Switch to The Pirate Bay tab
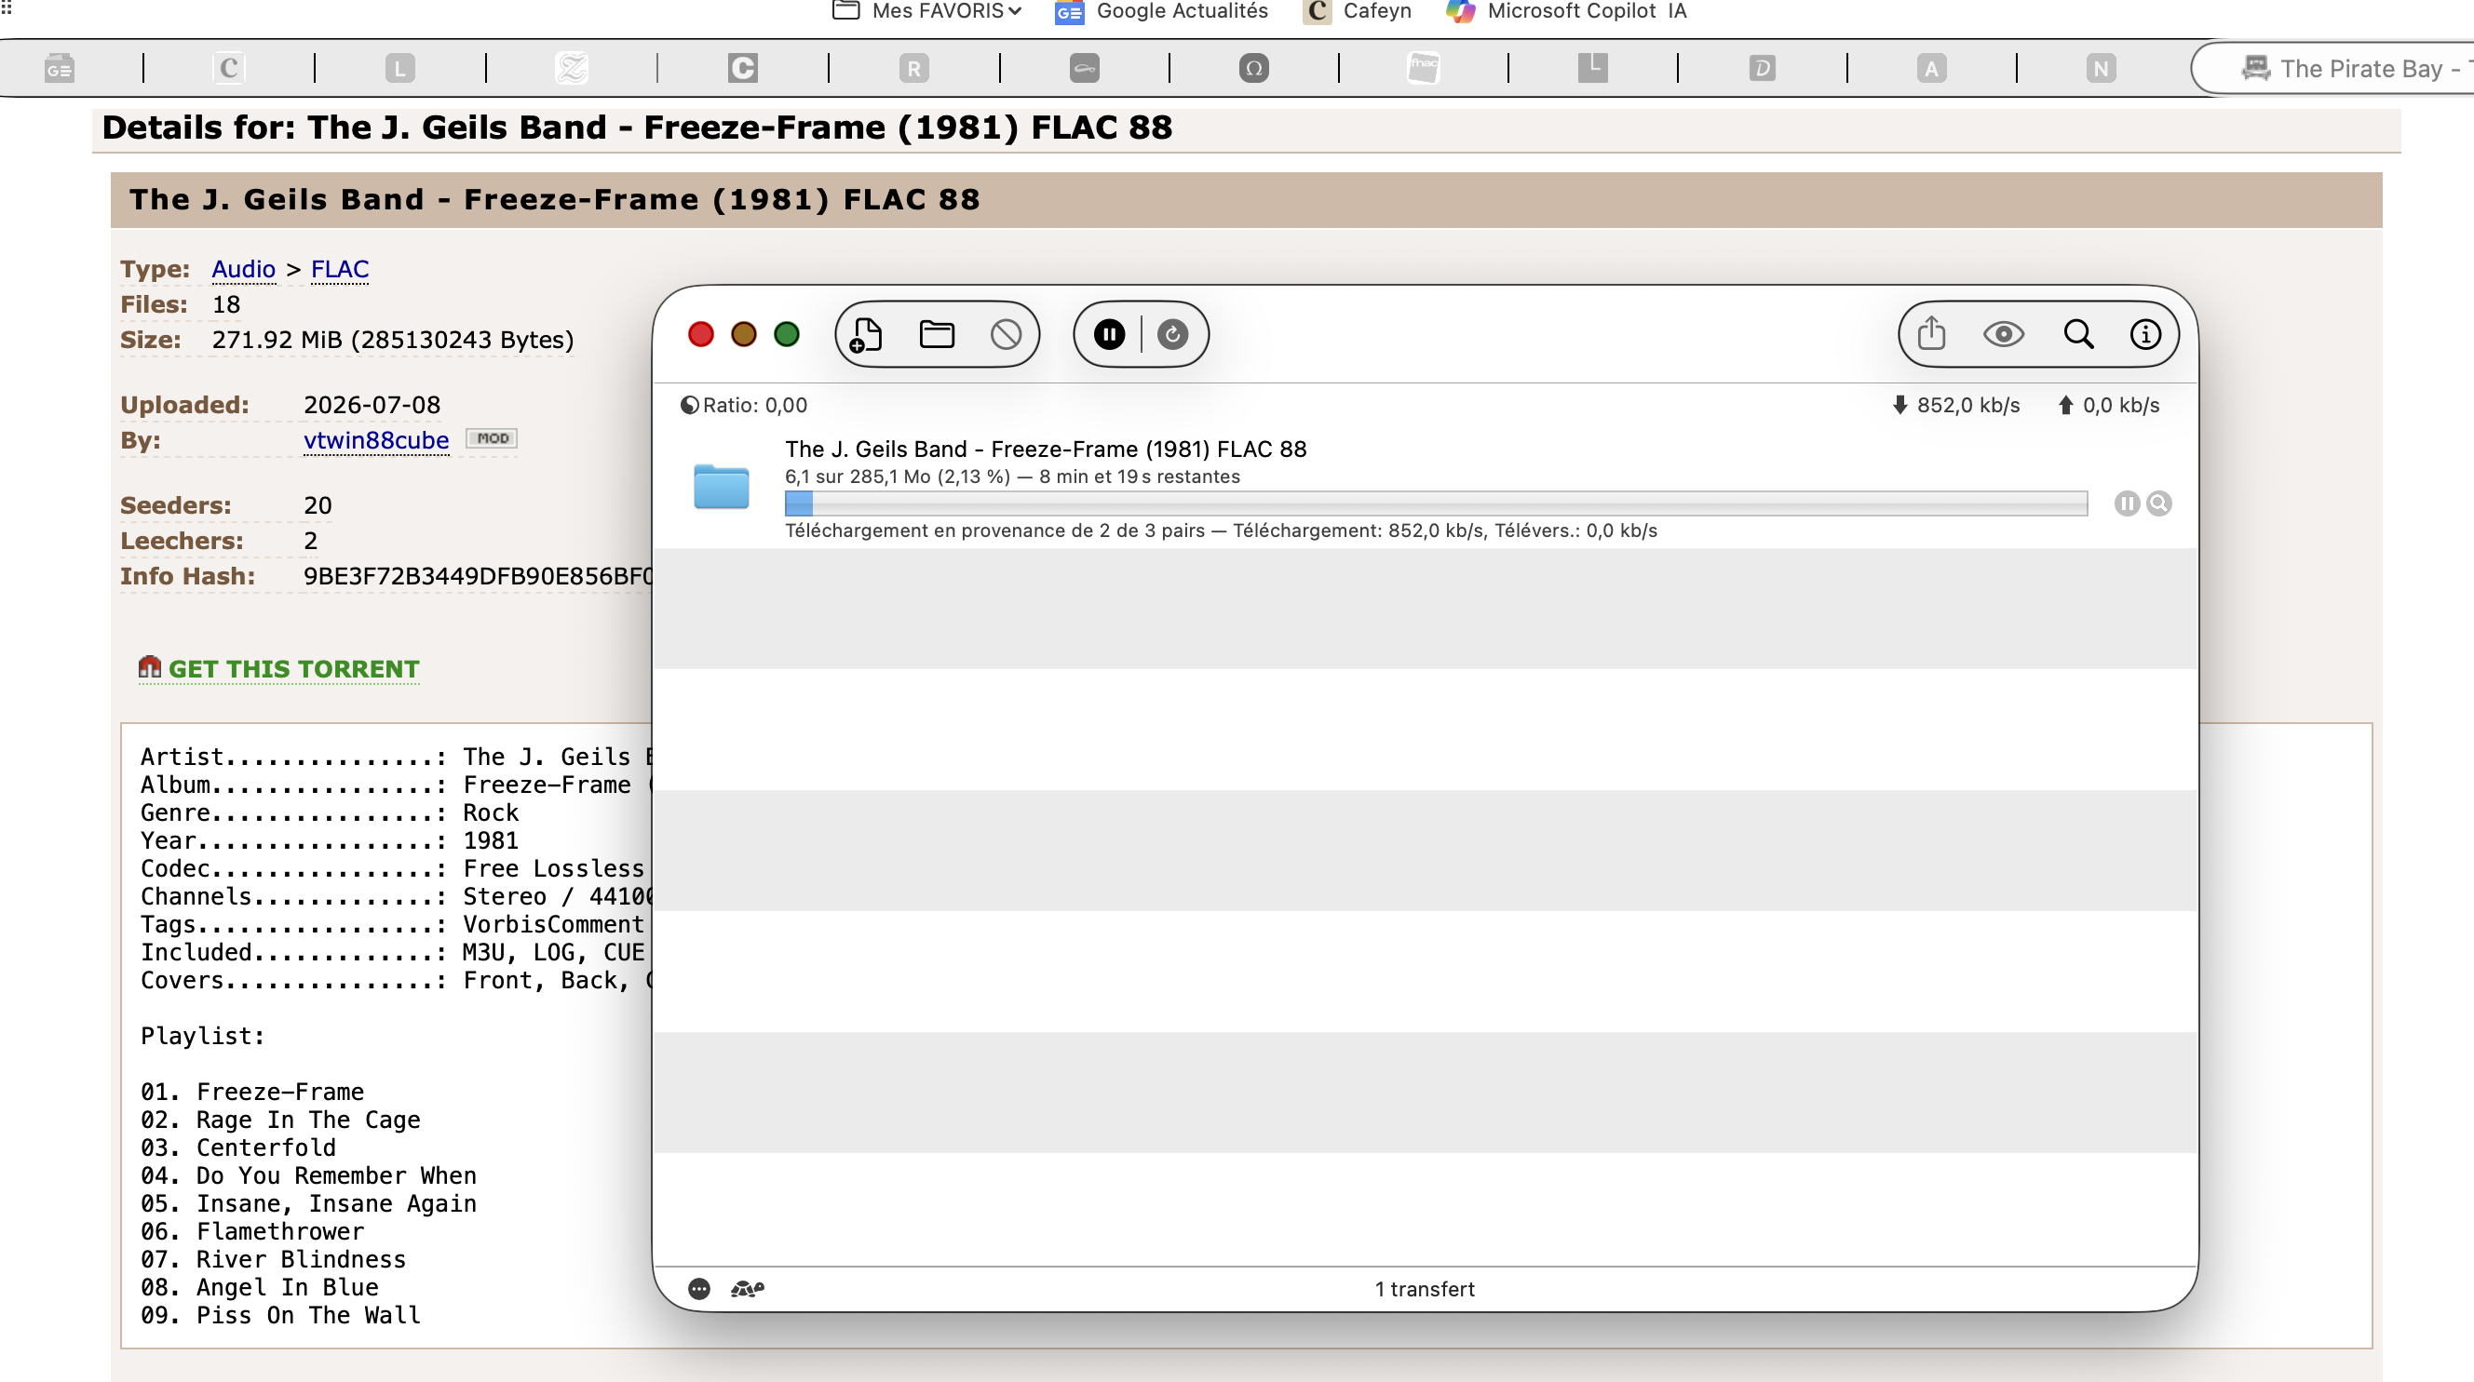 (x=2333, y=68)
